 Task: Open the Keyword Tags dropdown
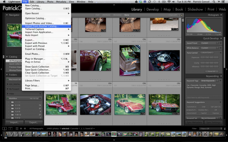[x=209, y=80]
